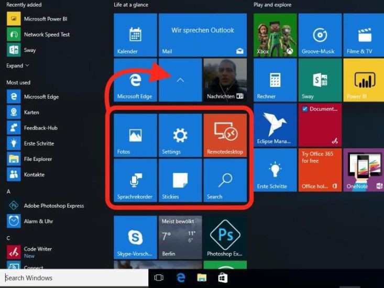Open Code Writer from the app list
Viewport: 384px width, 288px height.
click(x=29, y=252)
